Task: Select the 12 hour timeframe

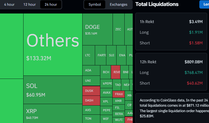Action: (30, 4)
